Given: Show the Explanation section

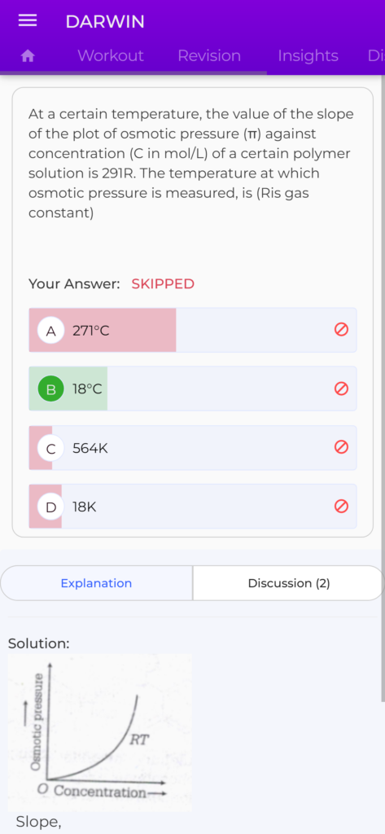Looking at the screenshot, I should click(96, 583).
